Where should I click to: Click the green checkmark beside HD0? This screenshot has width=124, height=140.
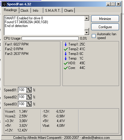(66, 63)
